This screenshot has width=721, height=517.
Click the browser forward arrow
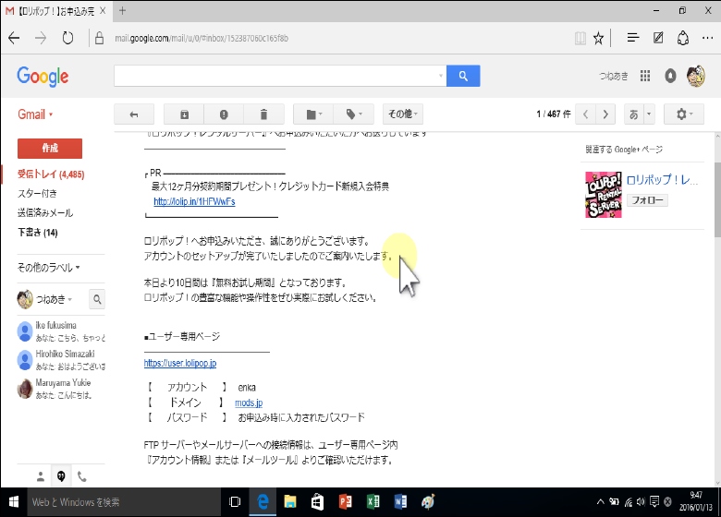click(x=41, y=38)
